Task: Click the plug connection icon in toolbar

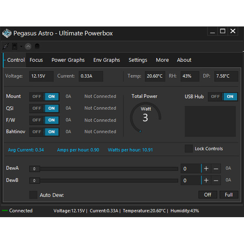Action: pos(6,46)
